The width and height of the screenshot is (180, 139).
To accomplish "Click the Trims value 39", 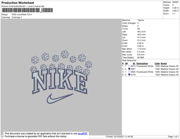I will 138,29.
